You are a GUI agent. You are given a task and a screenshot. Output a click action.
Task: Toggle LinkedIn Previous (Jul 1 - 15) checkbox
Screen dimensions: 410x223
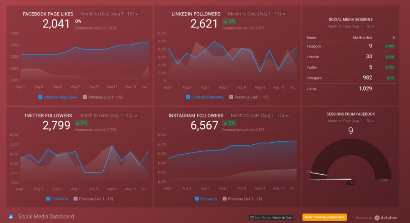[231, 97]
